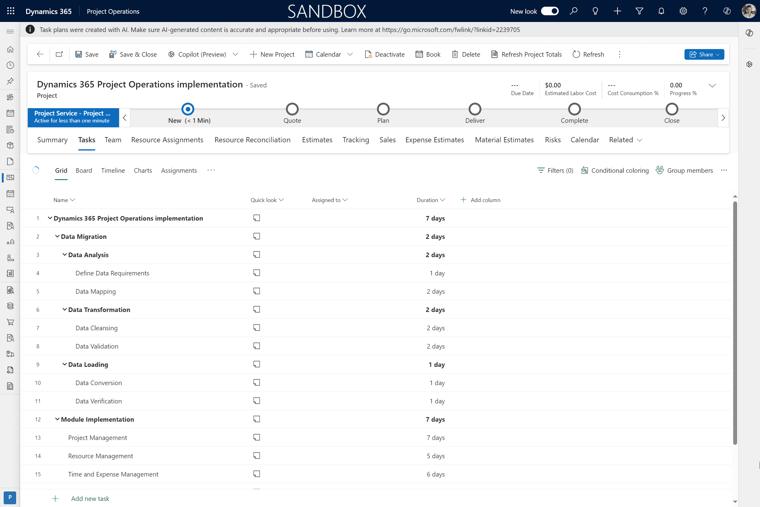The width and height of the screenshot is (760, 507).
Task: Click the Delete trash icon button
Action: 466,54
